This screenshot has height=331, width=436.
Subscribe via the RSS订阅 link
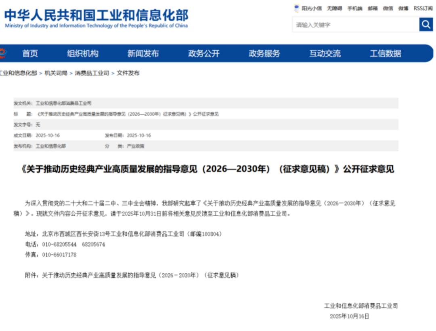click(423, 8)
